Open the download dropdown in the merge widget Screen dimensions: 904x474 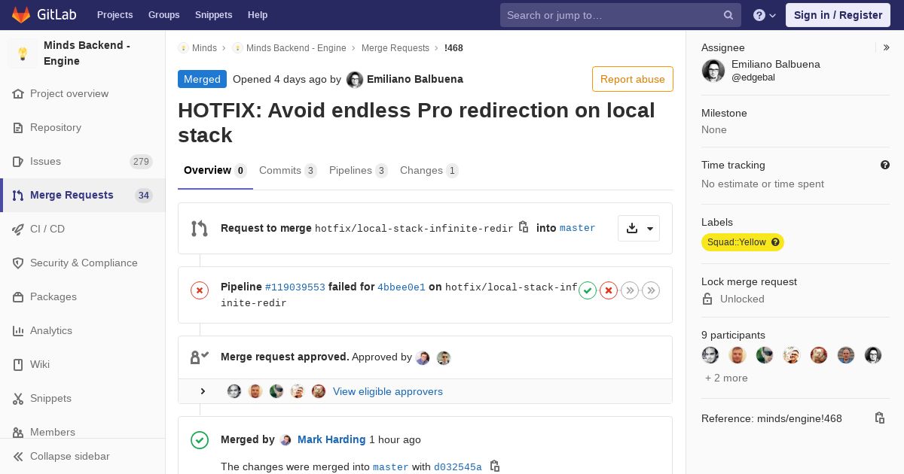point(639,228)
